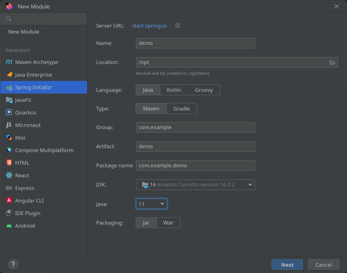The height and width of the screenshot is (273, 347).
Task: Browse for location with folder icon
Action: pyautogui.click(x=332, y=62)
